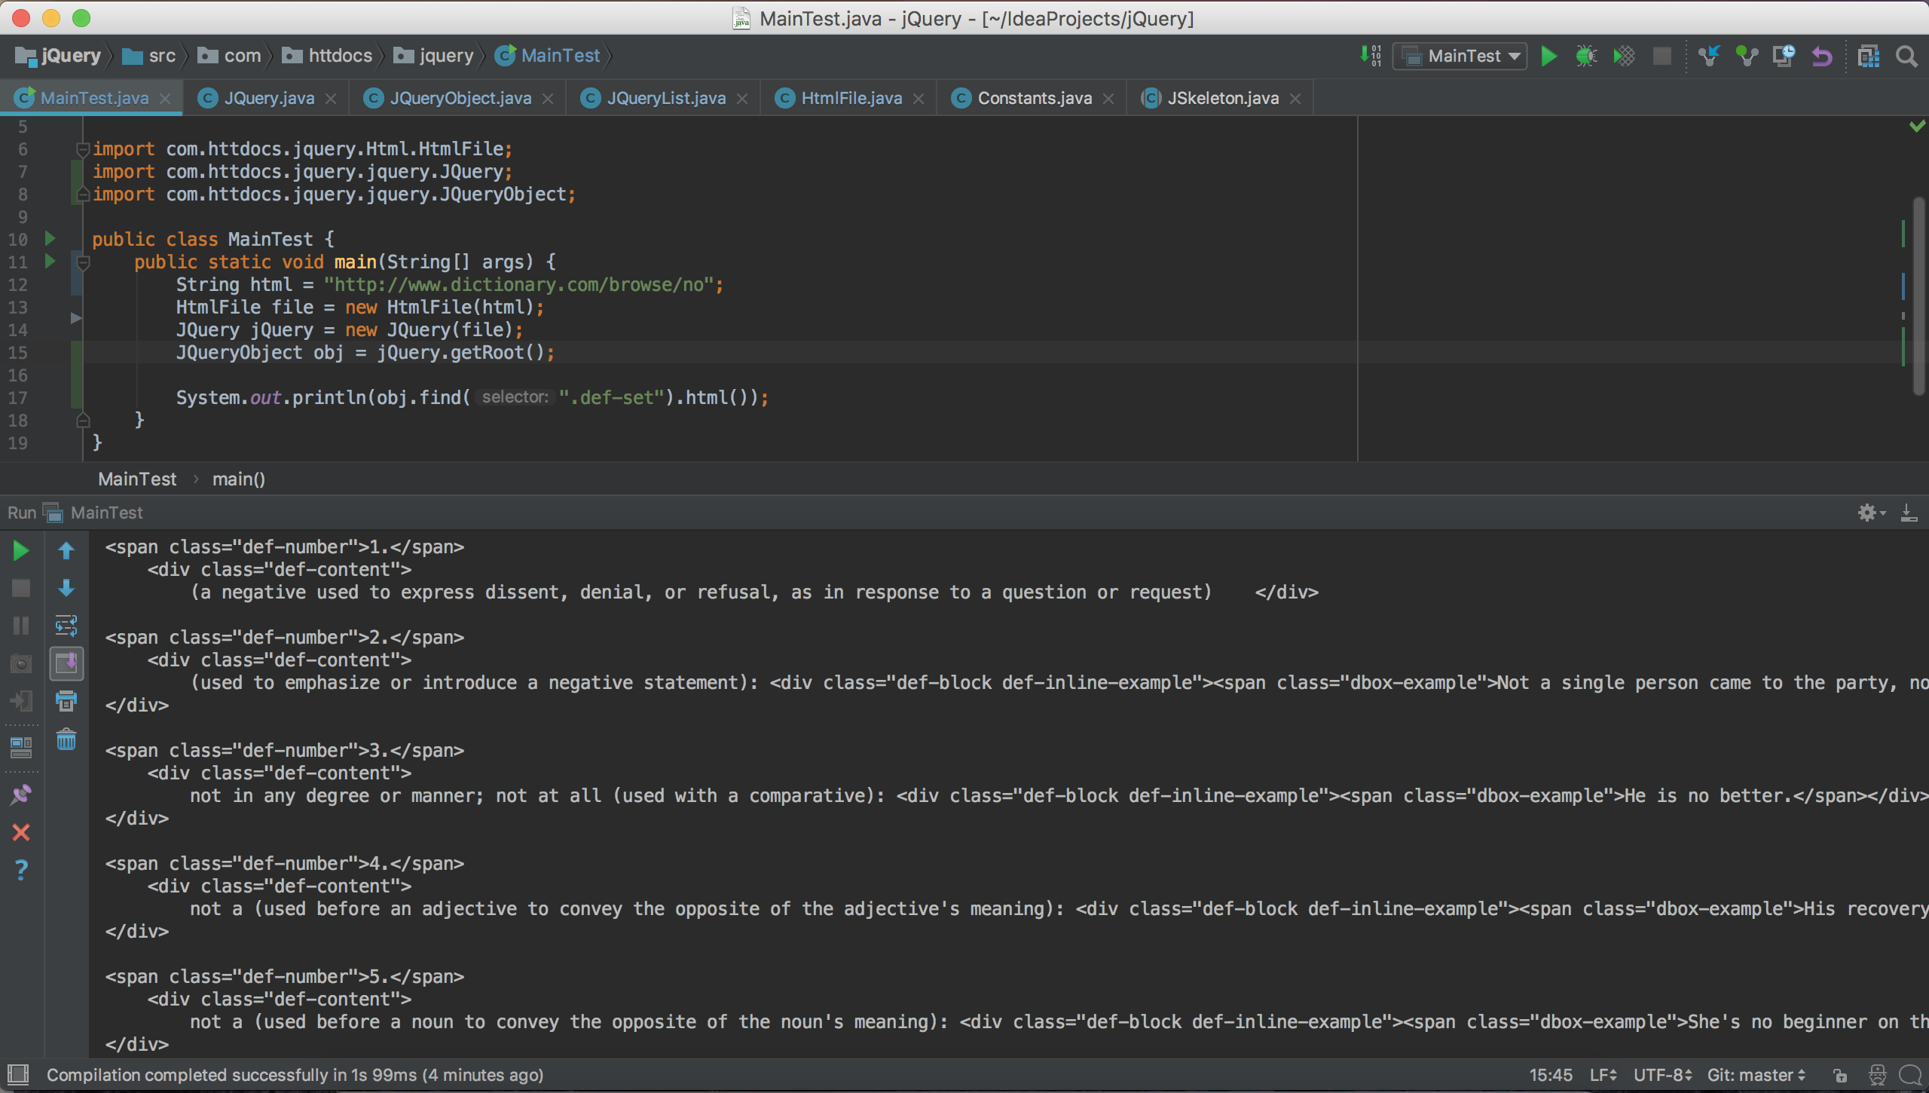Open the MainTest run configuration dropdown
Viewport: 1929px width, 1093px height.
[1460, 57]
